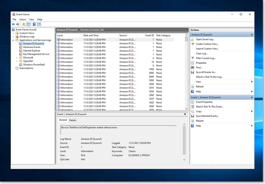Image resolution: width=265 pixels, height=184 pixels.
Task: Expand the OpenSSH tree node
Action: pos(17,61)
